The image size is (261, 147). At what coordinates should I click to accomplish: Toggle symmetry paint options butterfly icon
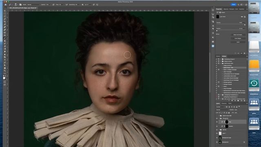pos(97,4)
